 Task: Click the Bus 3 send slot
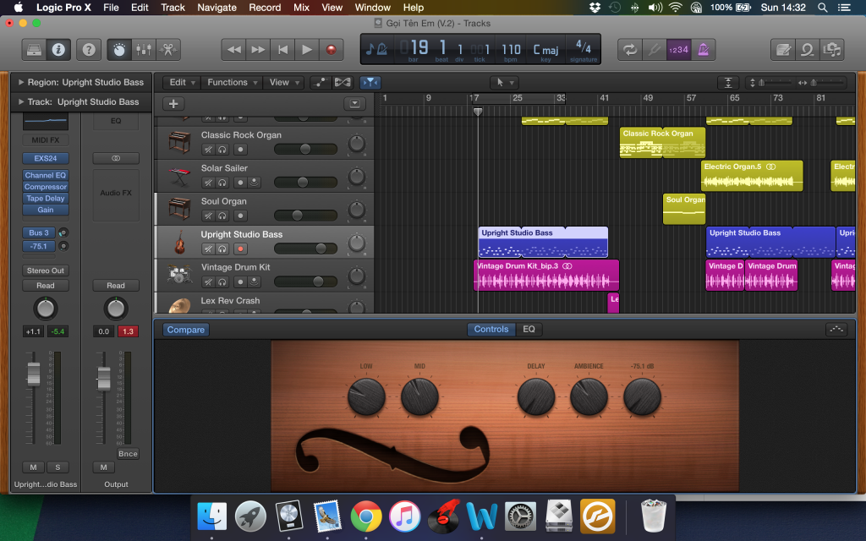point(39,232)
